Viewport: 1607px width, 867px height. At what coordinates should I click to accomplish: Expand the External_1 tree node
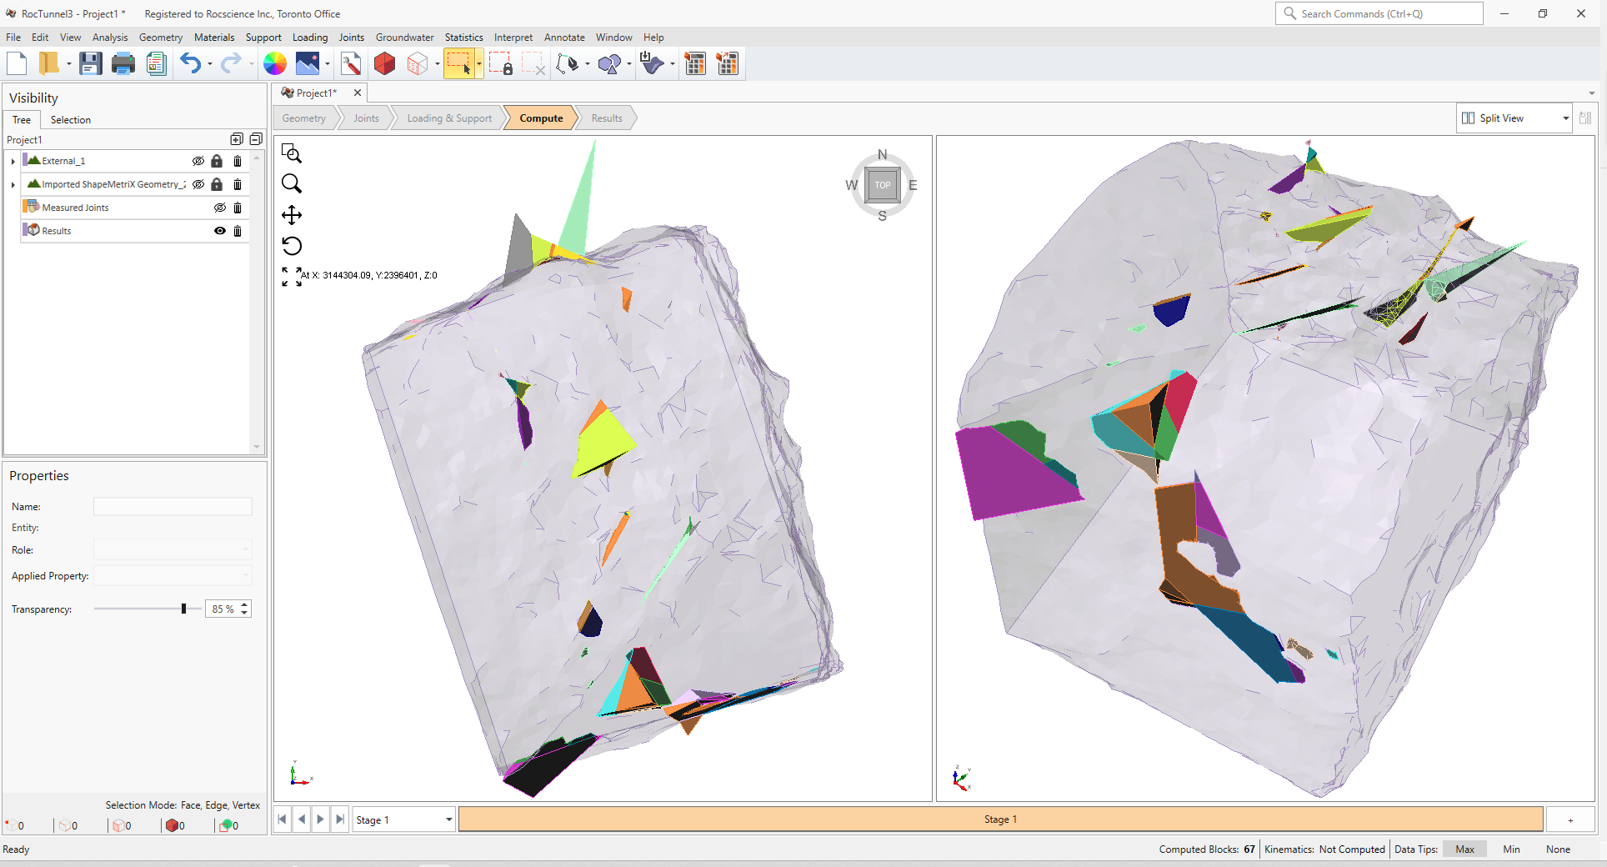(x=13, y=161)
